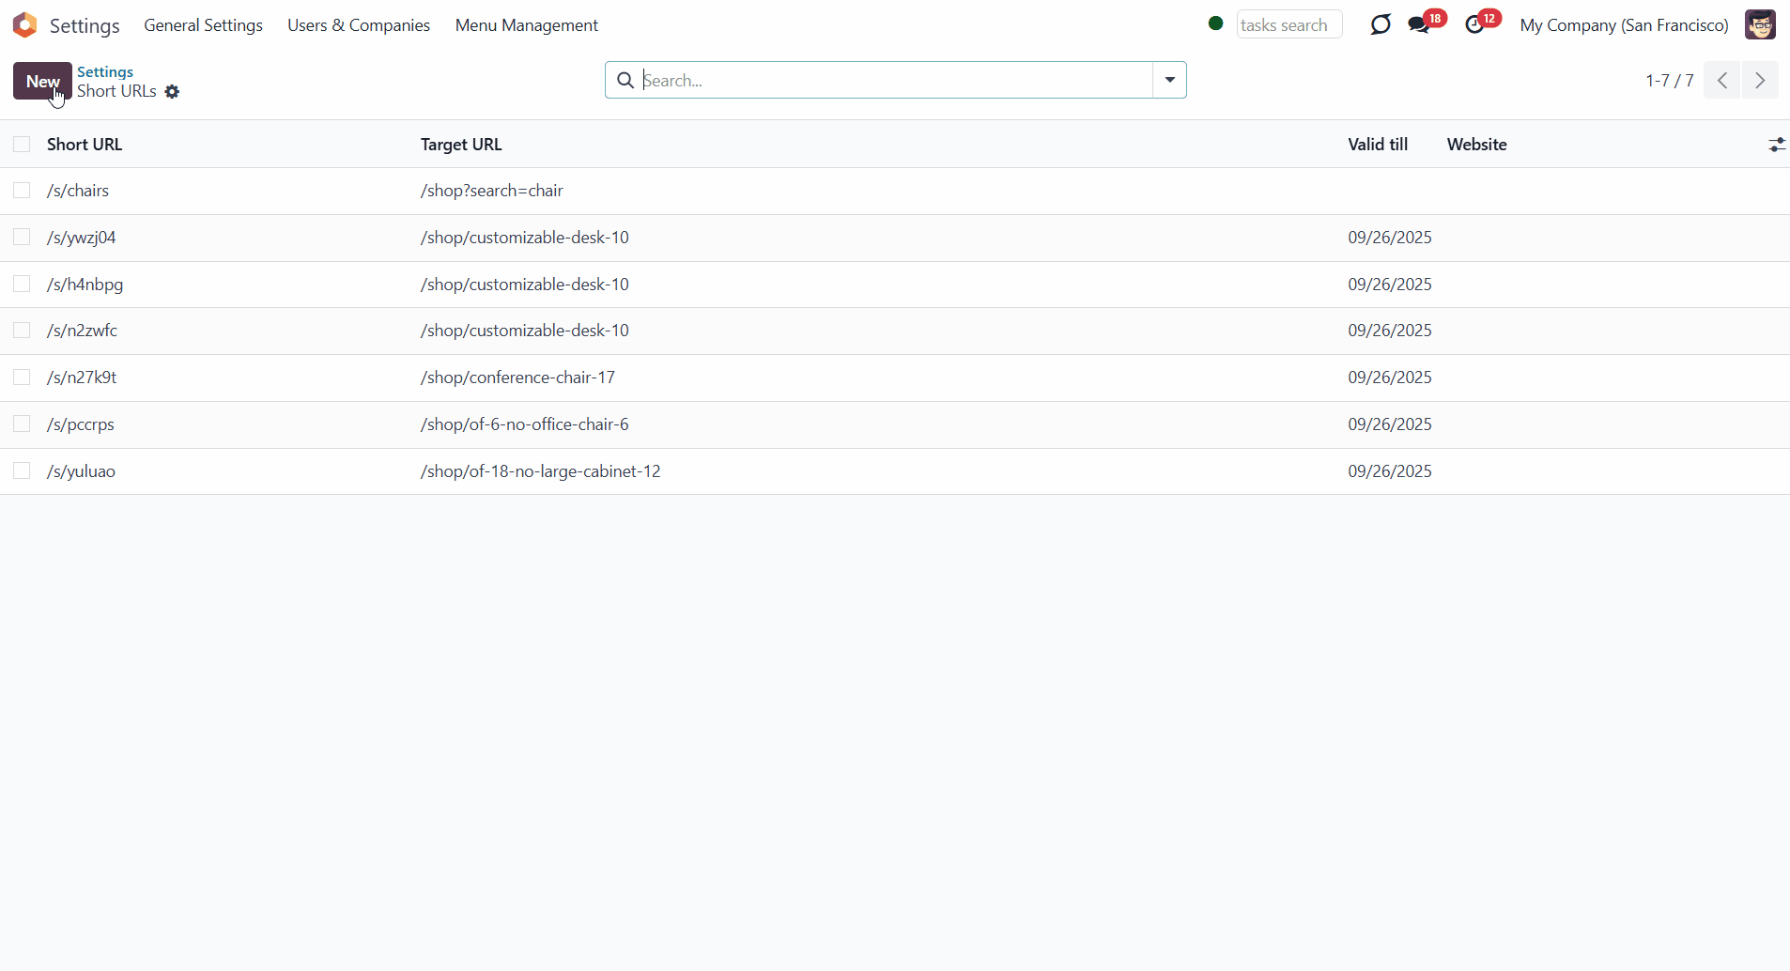Open the /s/n2zwfc record
1790x971 pixels.
click(82, 331)
